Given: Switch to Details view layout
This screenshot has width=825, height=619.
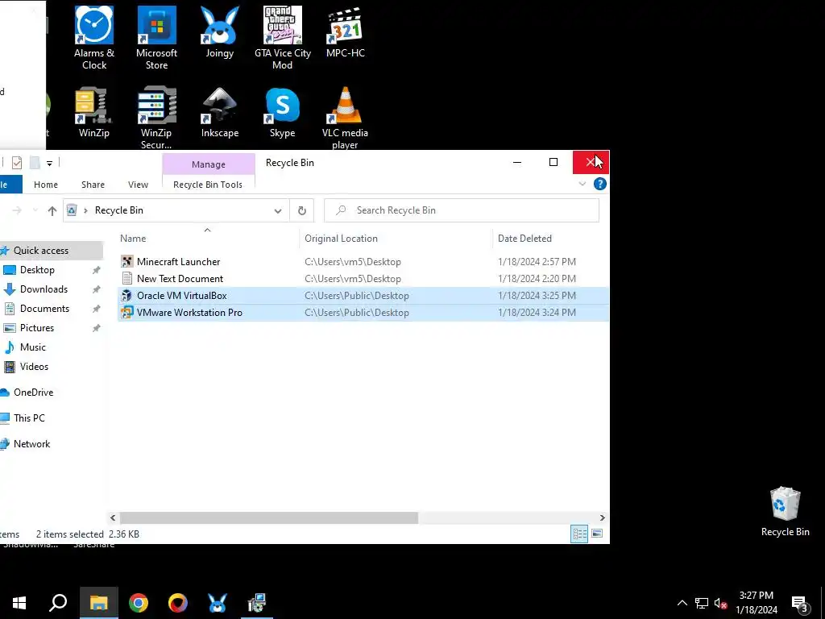Looking at the screenshot, I should [x=579, y=534].
